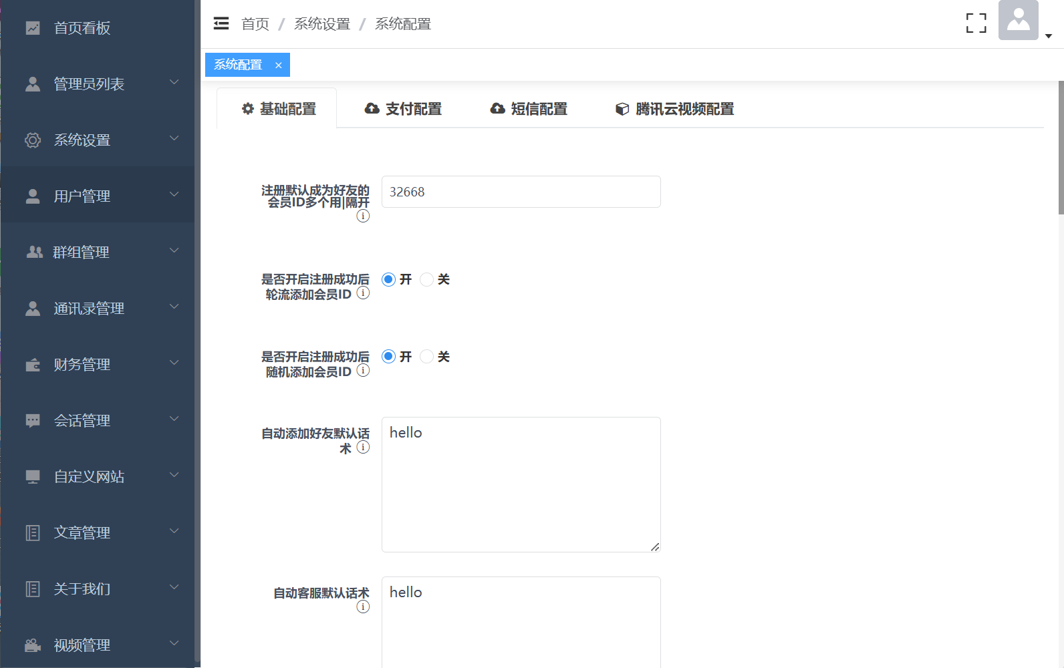
Task: Select 开 for 随机添加会员ID option
Action: pos(388,357)
